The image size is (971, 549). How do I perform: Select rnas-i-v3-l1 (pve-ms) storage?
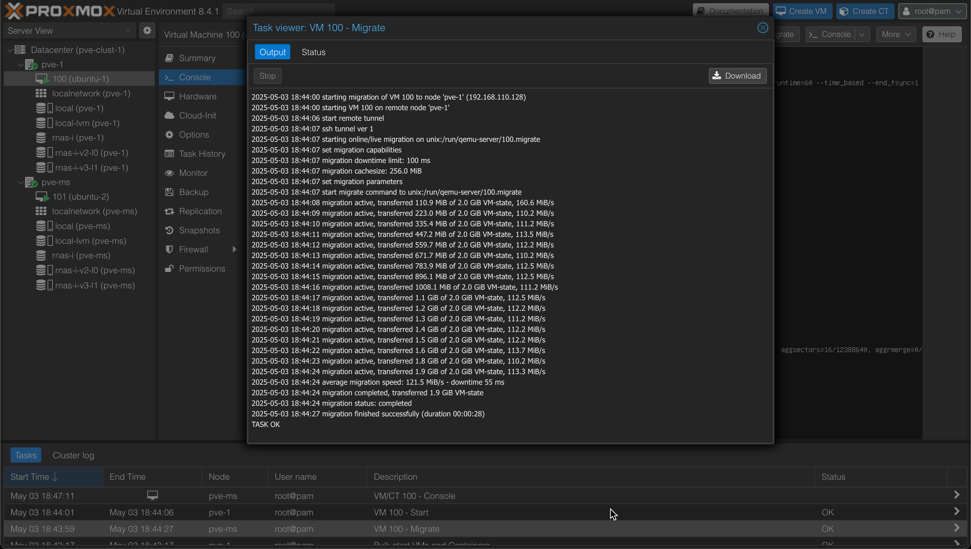95,285
